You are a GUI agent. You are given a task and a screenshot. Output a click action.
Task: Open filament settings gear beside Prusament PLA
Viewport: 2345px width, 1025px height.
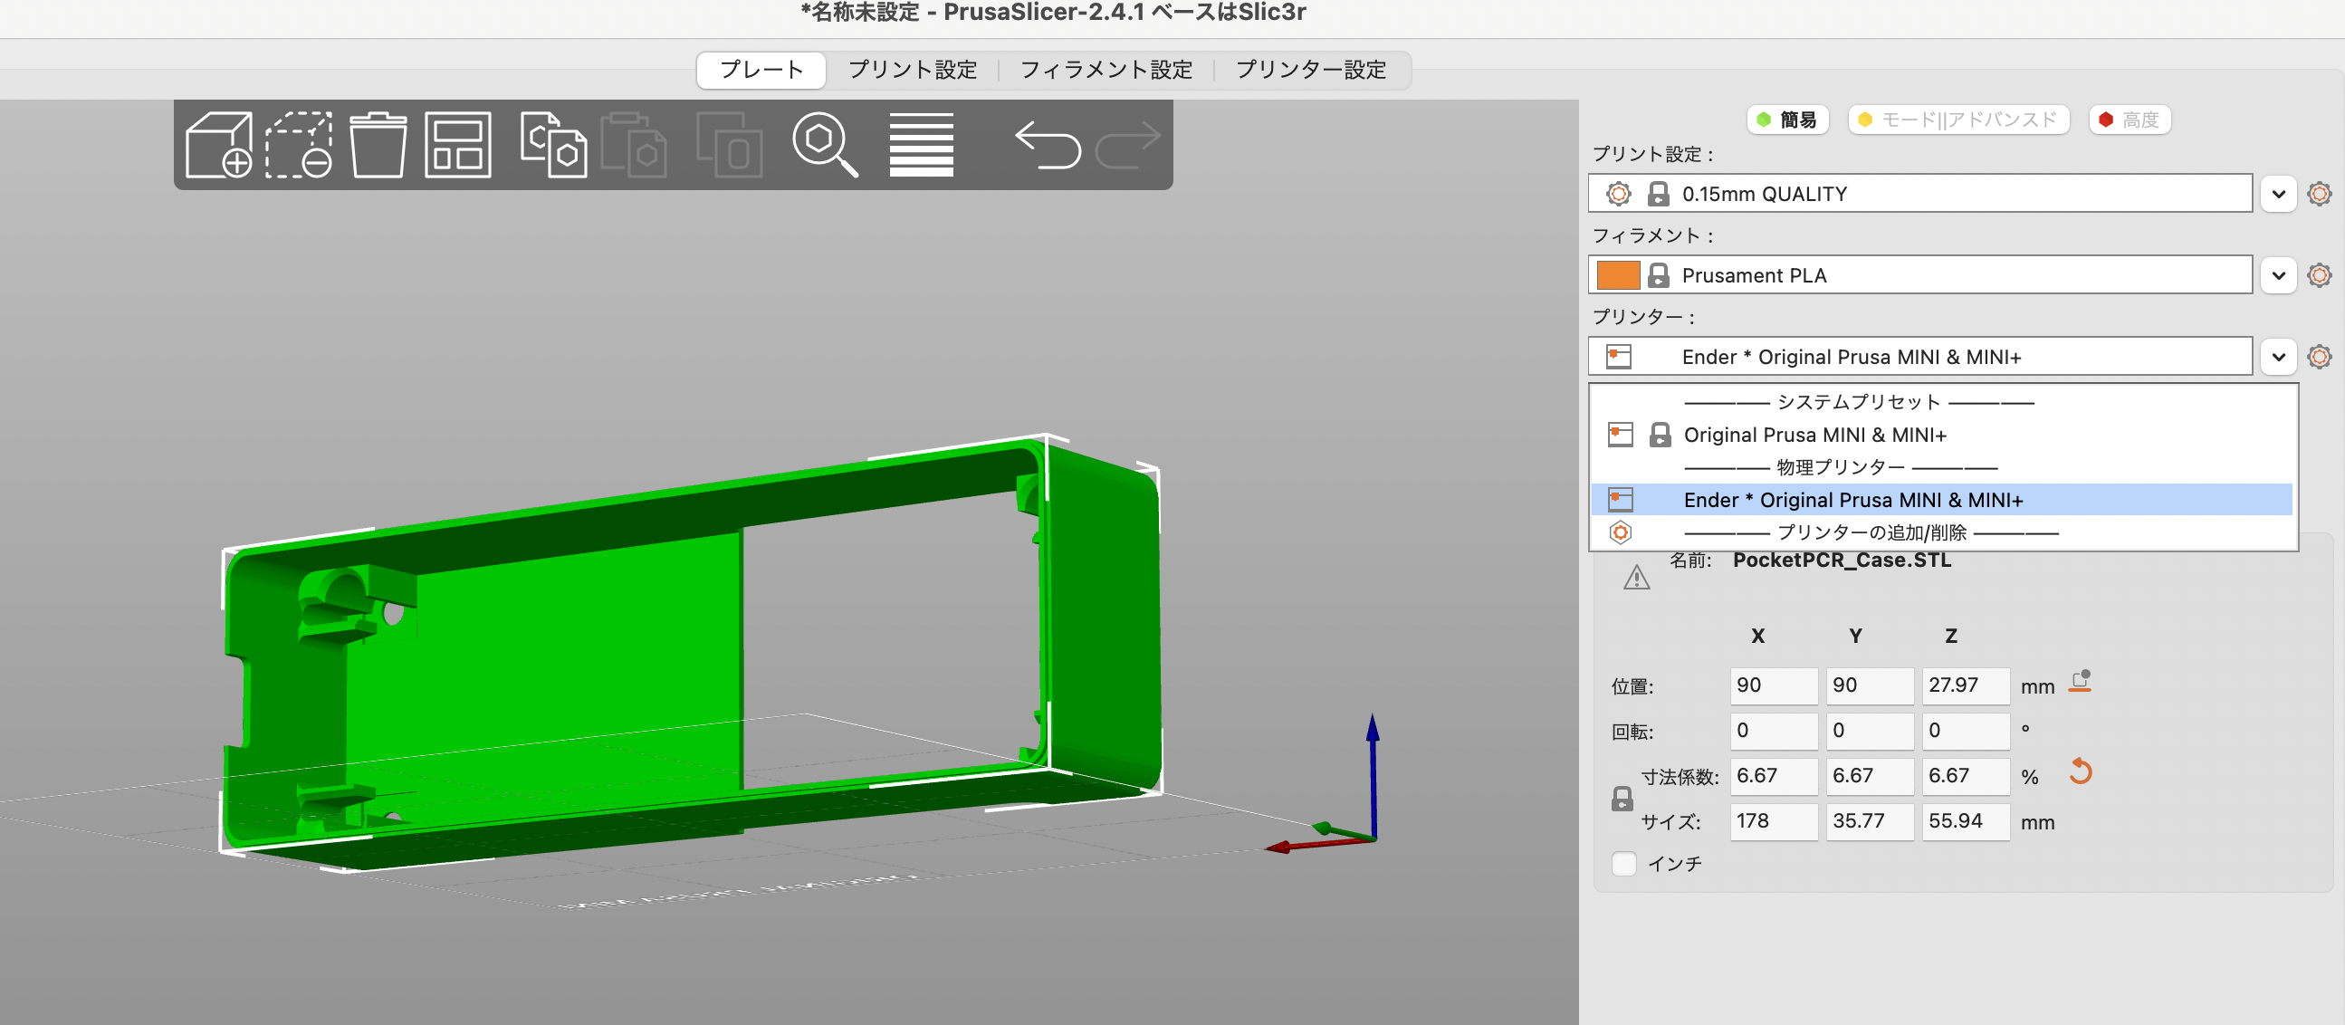[x=2319, y=275]
